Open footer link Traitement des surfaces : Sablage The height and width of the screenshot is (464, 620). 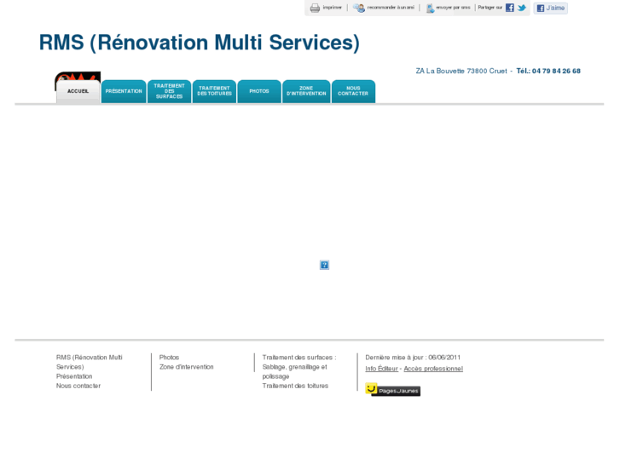click(x=299, y=367)
